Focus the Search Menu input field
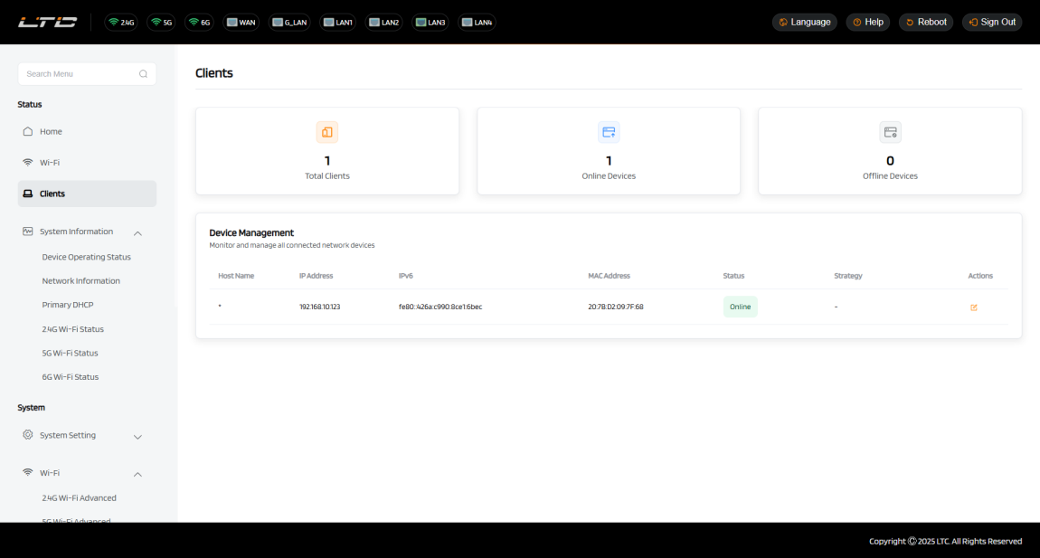This screenshot has width=1040, height=558. (x=77, y=74)
